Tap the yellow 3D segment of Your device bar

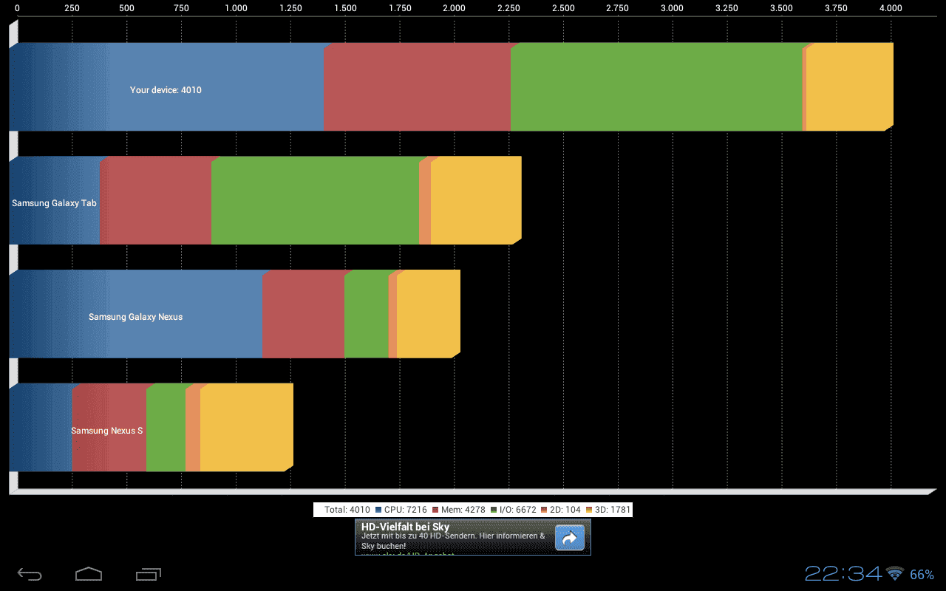click(x=849, y=87)
